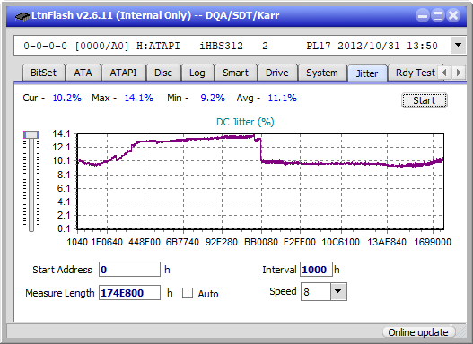This screenshot has height=344, width=473.
Task: Click the Measure Length field
Action: pos(129,293)
